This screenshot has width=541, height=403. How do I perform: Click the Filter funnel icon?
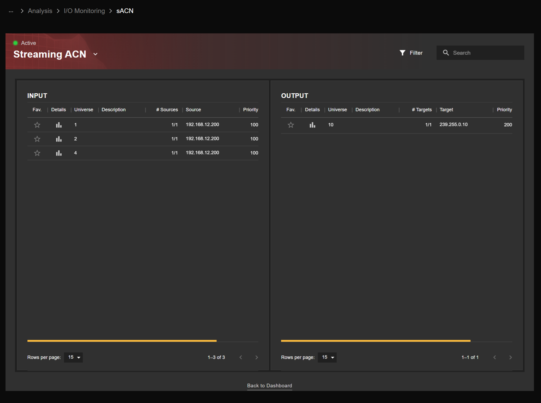(x=402, y=53)
